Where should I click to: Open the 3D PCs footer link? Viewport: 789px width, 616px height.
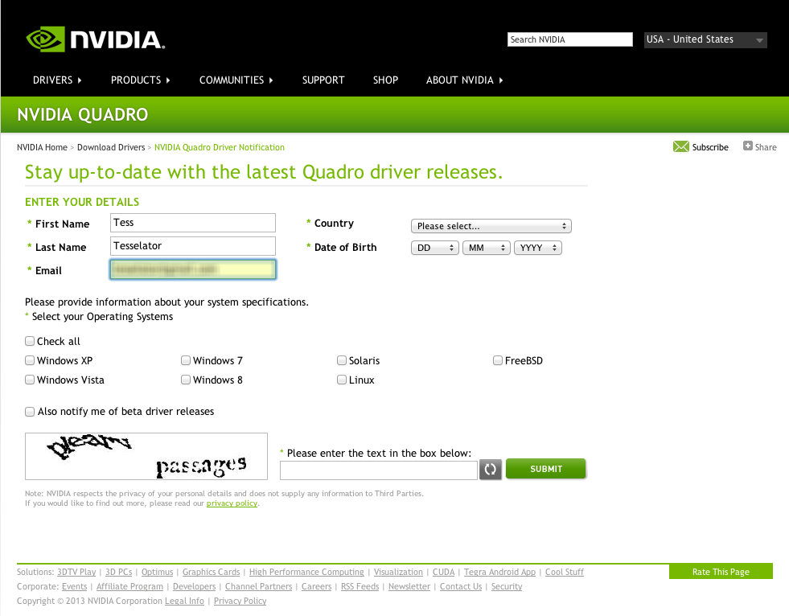point(119,572)
